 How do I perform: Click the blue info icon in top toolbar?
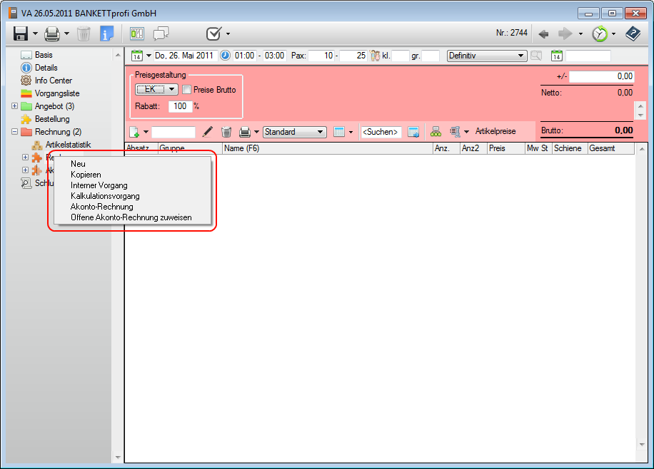click(x=106, y=33)
